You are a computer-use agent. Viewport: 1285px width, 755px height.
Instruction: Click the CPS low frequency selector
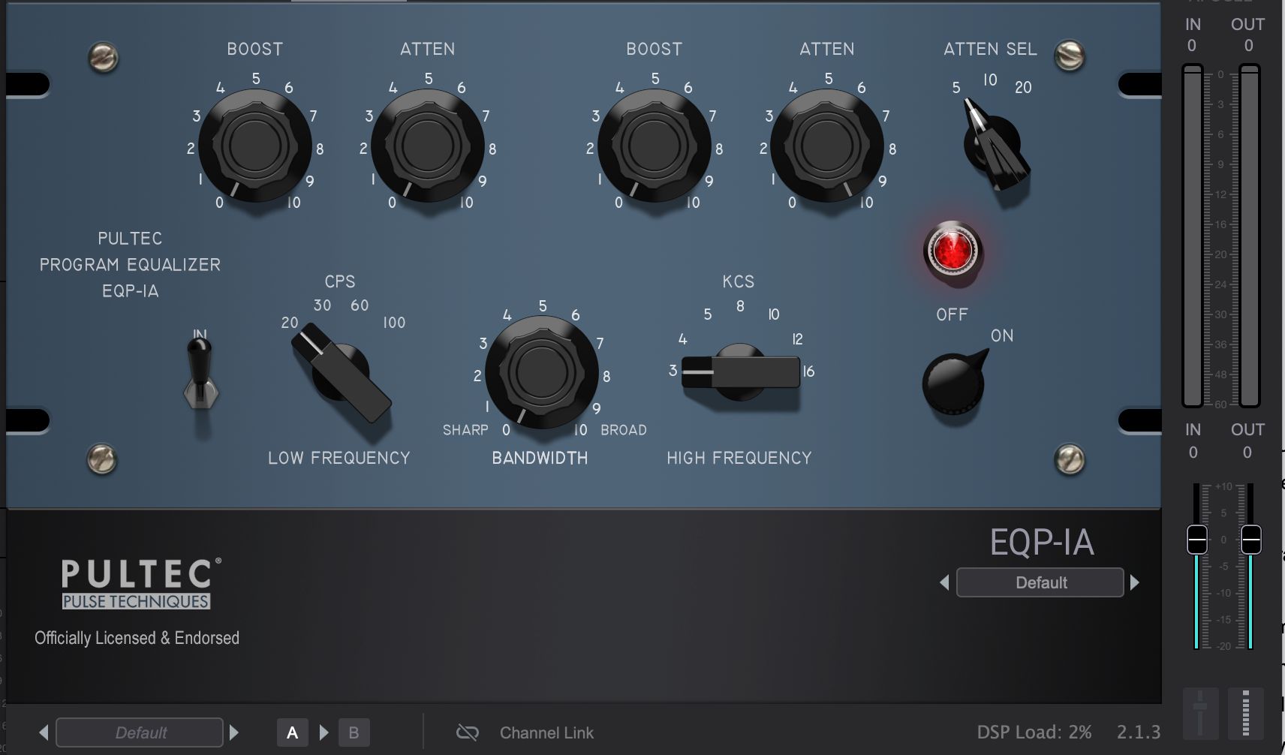coord(342,371)
